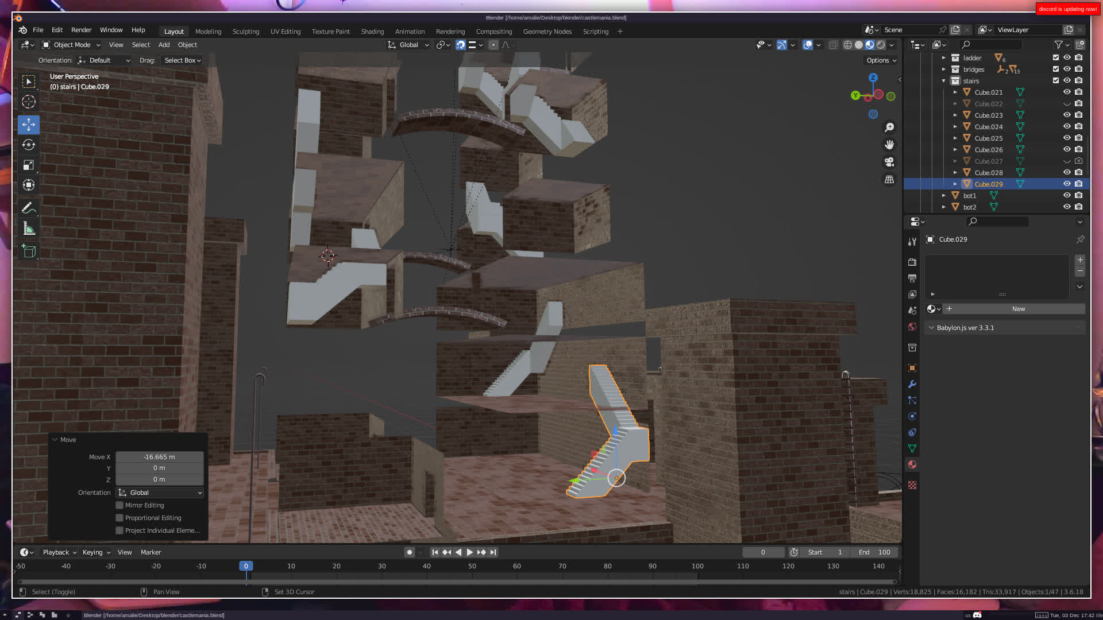Enable the Proportional Editing checkbox
Image resolution: width=1103 pixels, height=620 pixels.
click(x=119, y=518)
